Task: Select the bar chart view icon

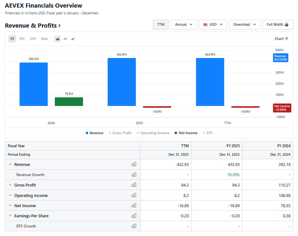Action: (57, 39)
